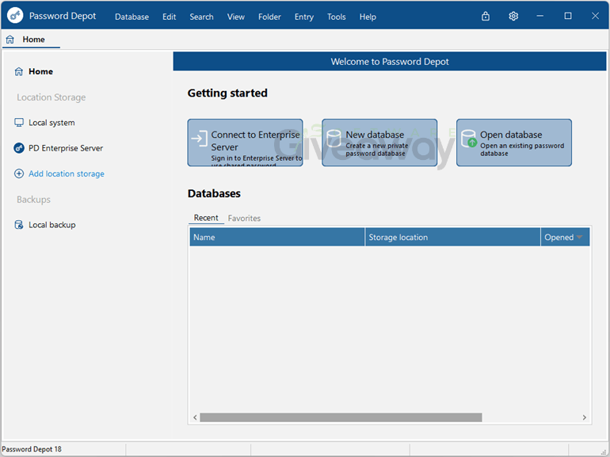The height and width of the screenshot is (457, 610).
Task: Click the Welcome to Password Depot banner
Action: coord(390,62)
